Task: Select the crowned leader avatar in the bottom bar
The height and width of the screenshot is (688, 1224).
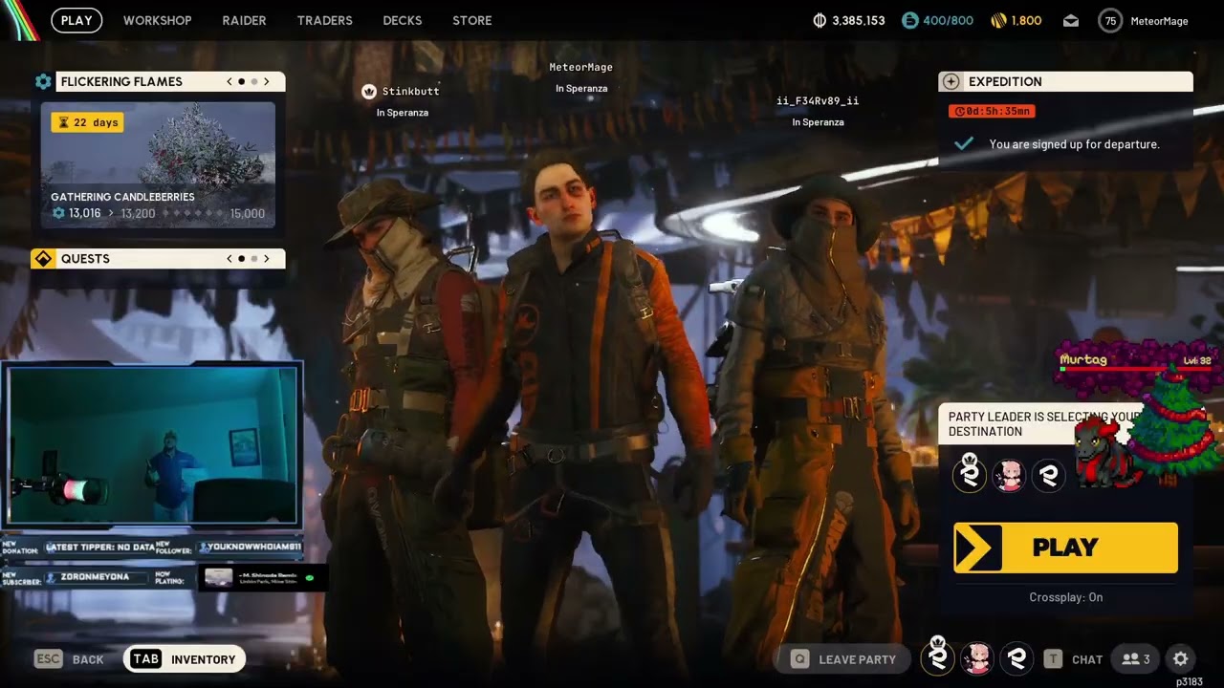Action: [x=938, y=656]
